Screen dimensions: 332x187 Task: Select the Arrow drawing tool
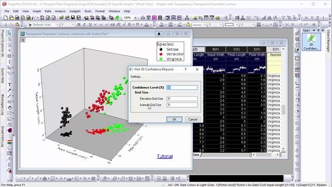tap(9, 90)
